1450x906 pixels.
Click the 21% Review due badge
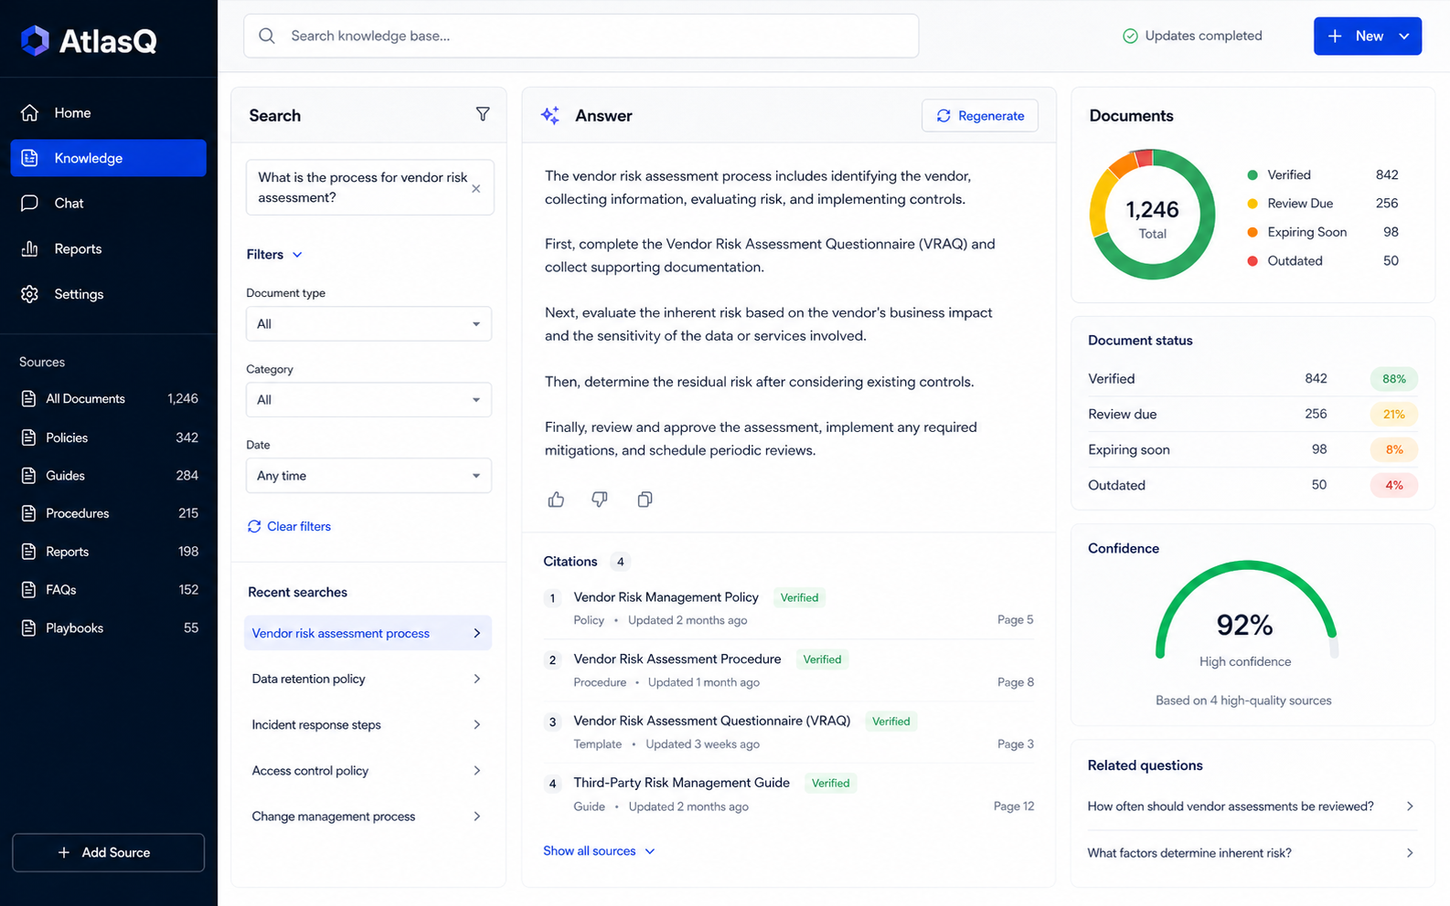(1394, 415)
